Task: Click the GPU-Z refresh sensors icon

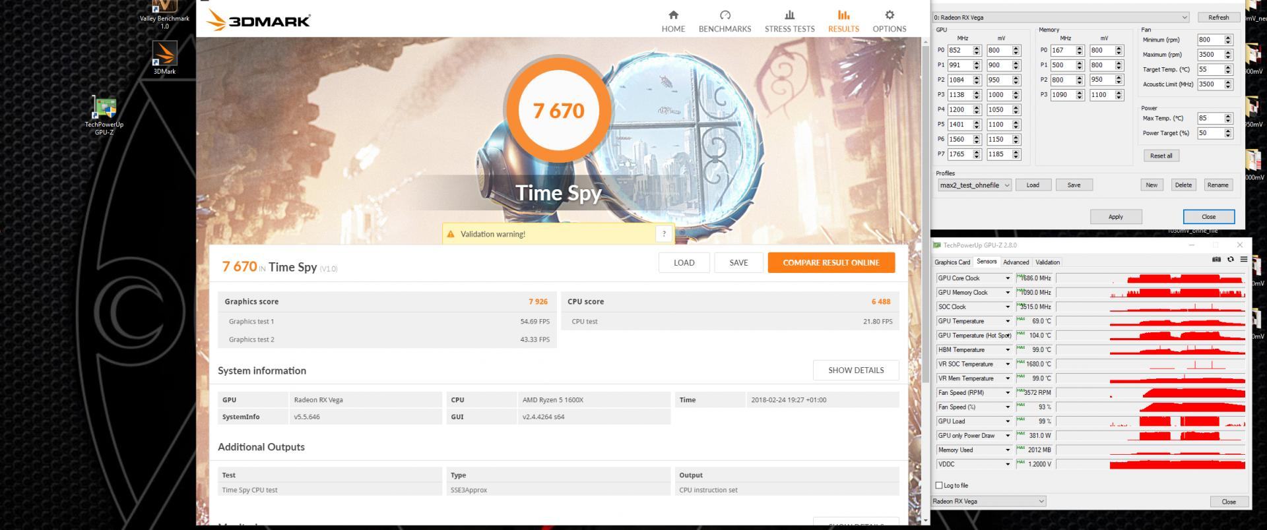Action: [x=1230, y=260]
